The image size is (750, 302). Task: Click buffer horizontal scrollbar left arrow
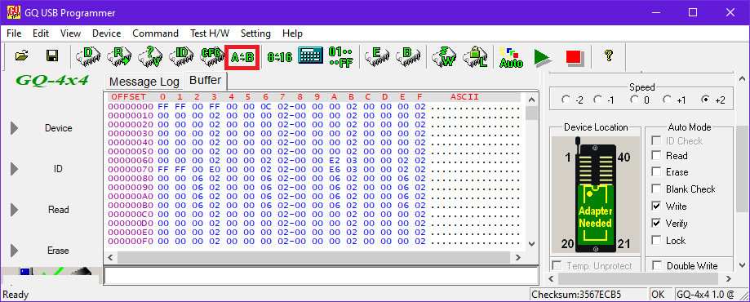[x=110, y=257]
